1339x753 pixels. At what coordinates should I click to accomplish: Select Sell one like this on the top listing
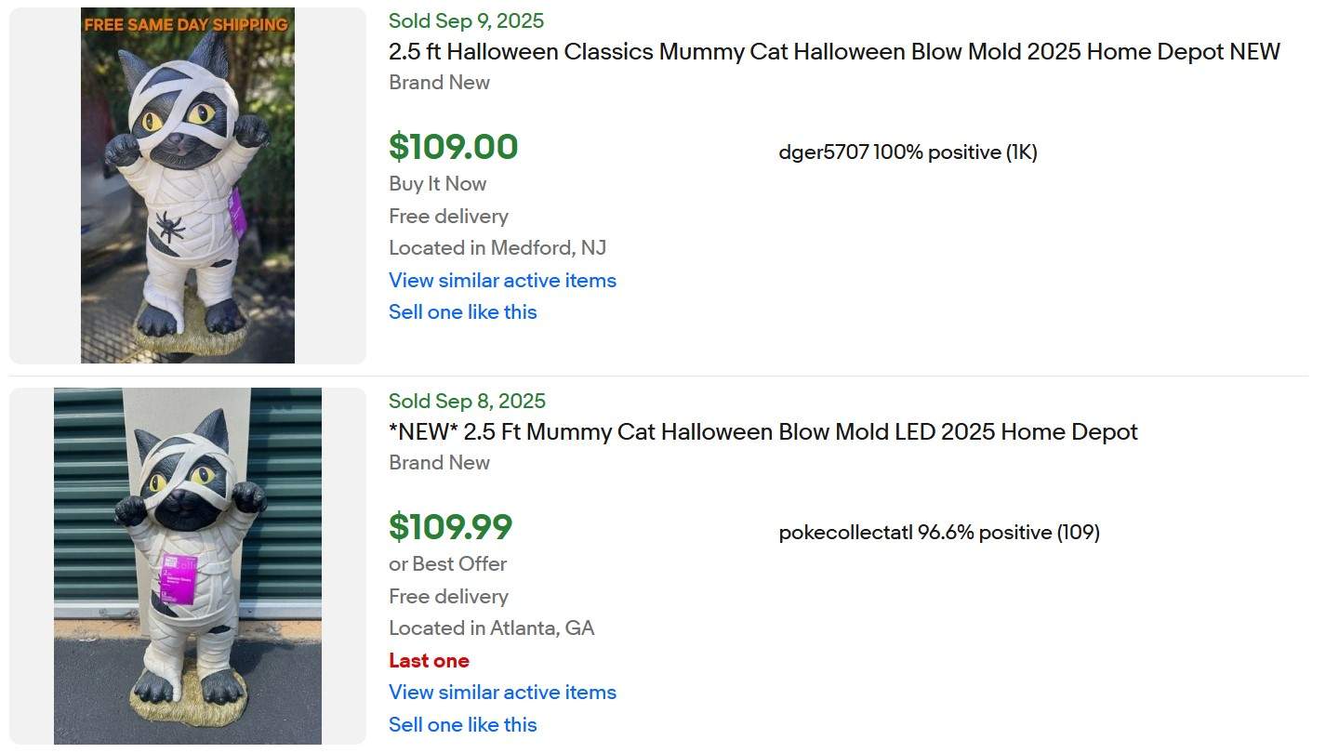[462, 311]
